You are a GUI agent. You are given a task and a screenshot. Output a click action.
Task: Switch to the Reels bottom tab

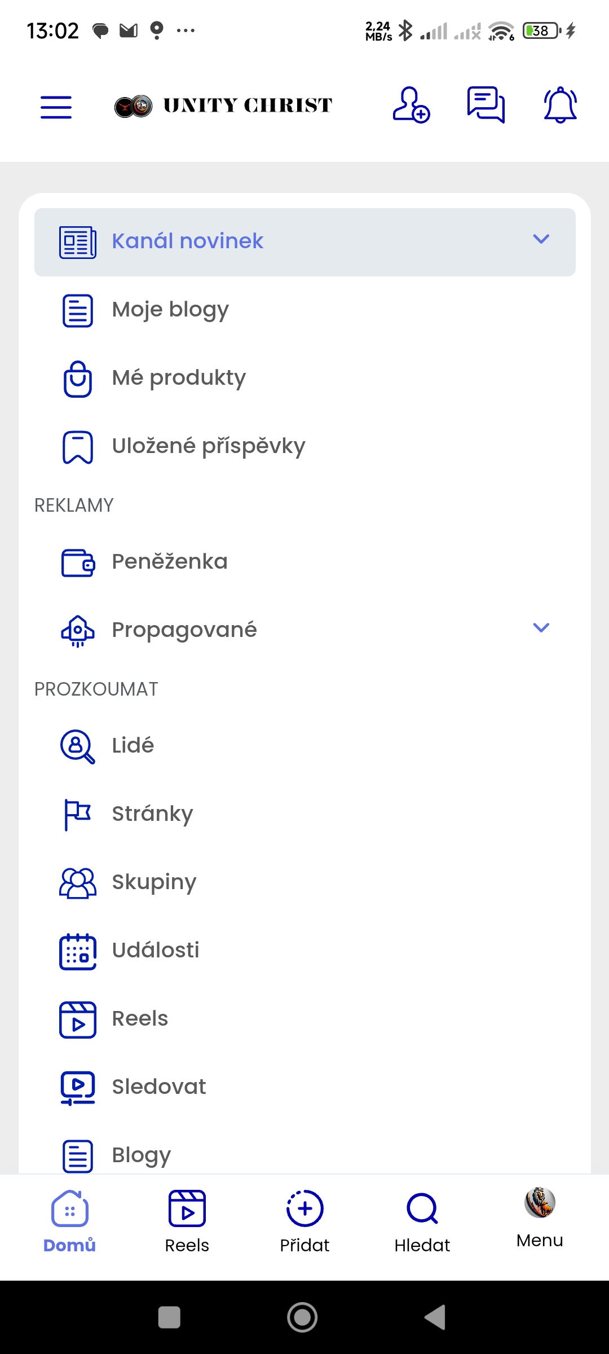(187, 1221)
